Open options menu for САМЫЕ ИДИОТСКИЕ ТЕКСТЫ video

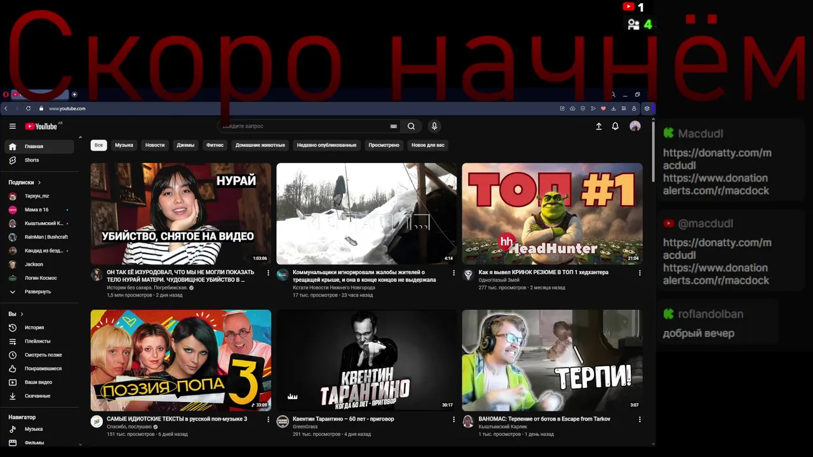268,420
